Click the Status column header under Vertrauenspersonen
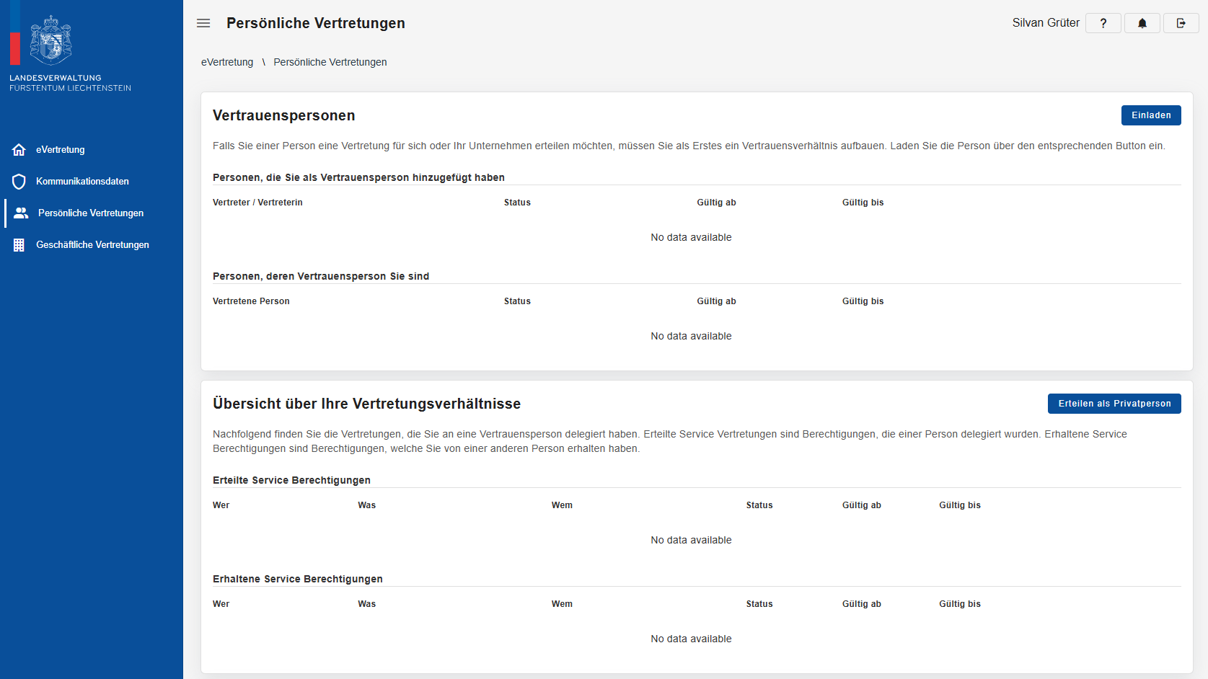The height and width of the screenshot is (679, 1208). pyautogui.click(x=517, y=203)
